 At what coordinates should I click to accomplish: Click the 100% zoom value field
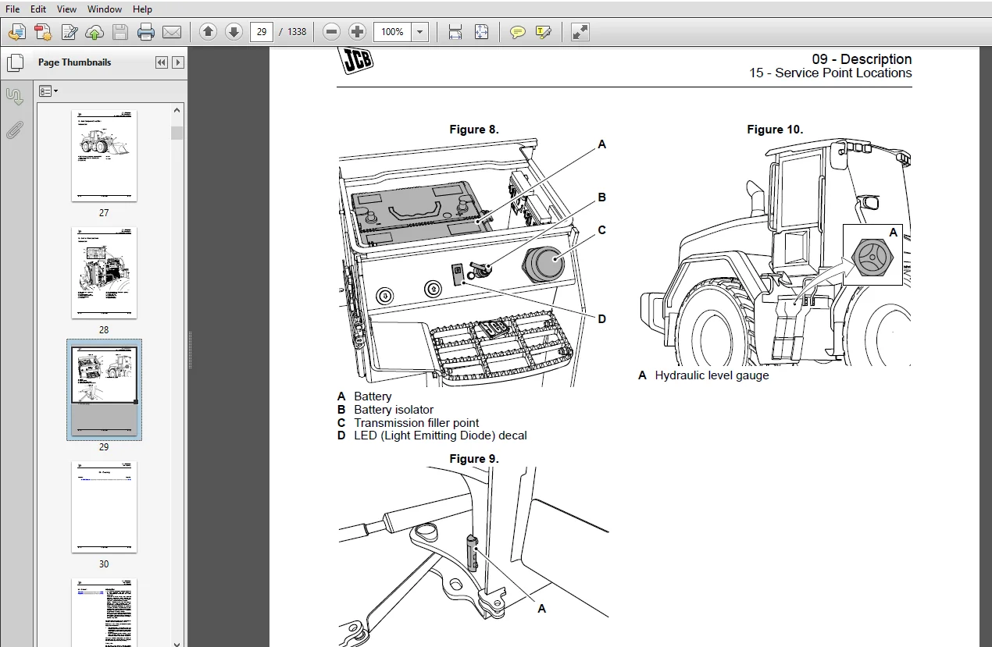(x=392, y=32)
